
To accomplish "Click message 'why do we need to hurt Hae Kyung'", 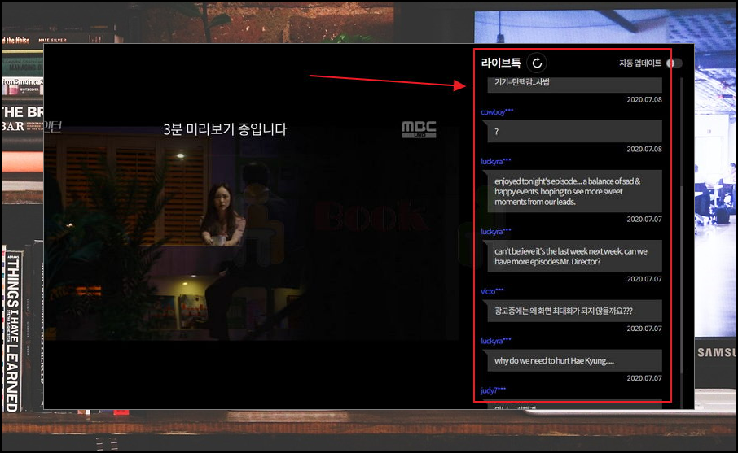I will click(574, 361).
